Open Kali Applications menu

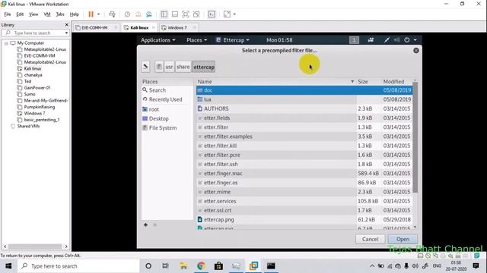coord(158,40)
